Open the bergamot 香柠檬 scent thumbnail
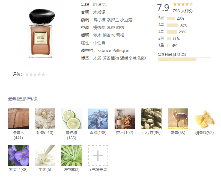221x177 pixels. point(71,119)
